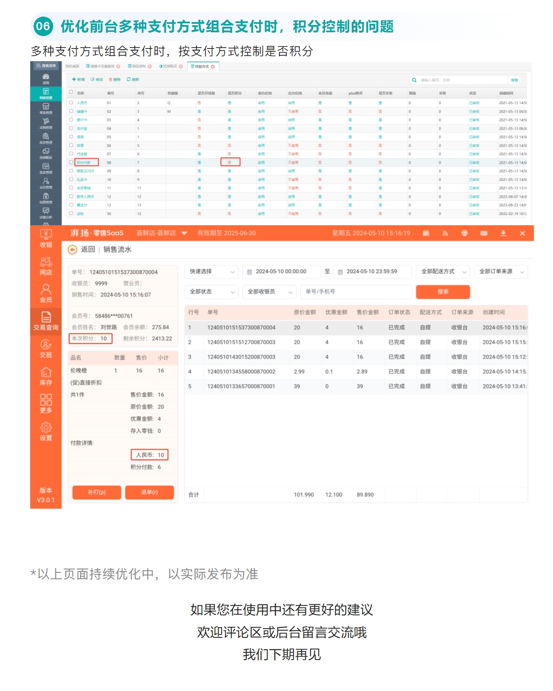The width and height of the screenshot is (553, 691).
Task: Open 连锁配送 truck icon in sidebar
Action: (x=46, y=153)
